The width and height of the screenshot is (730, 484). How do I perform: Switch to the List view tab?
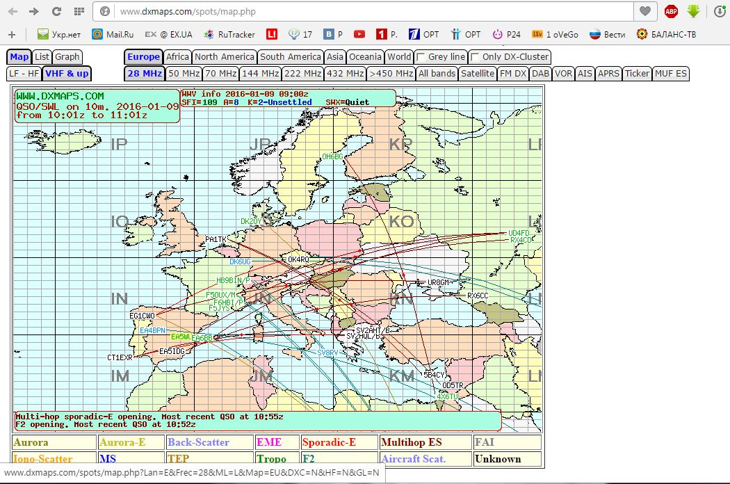[x=42, y=57]
